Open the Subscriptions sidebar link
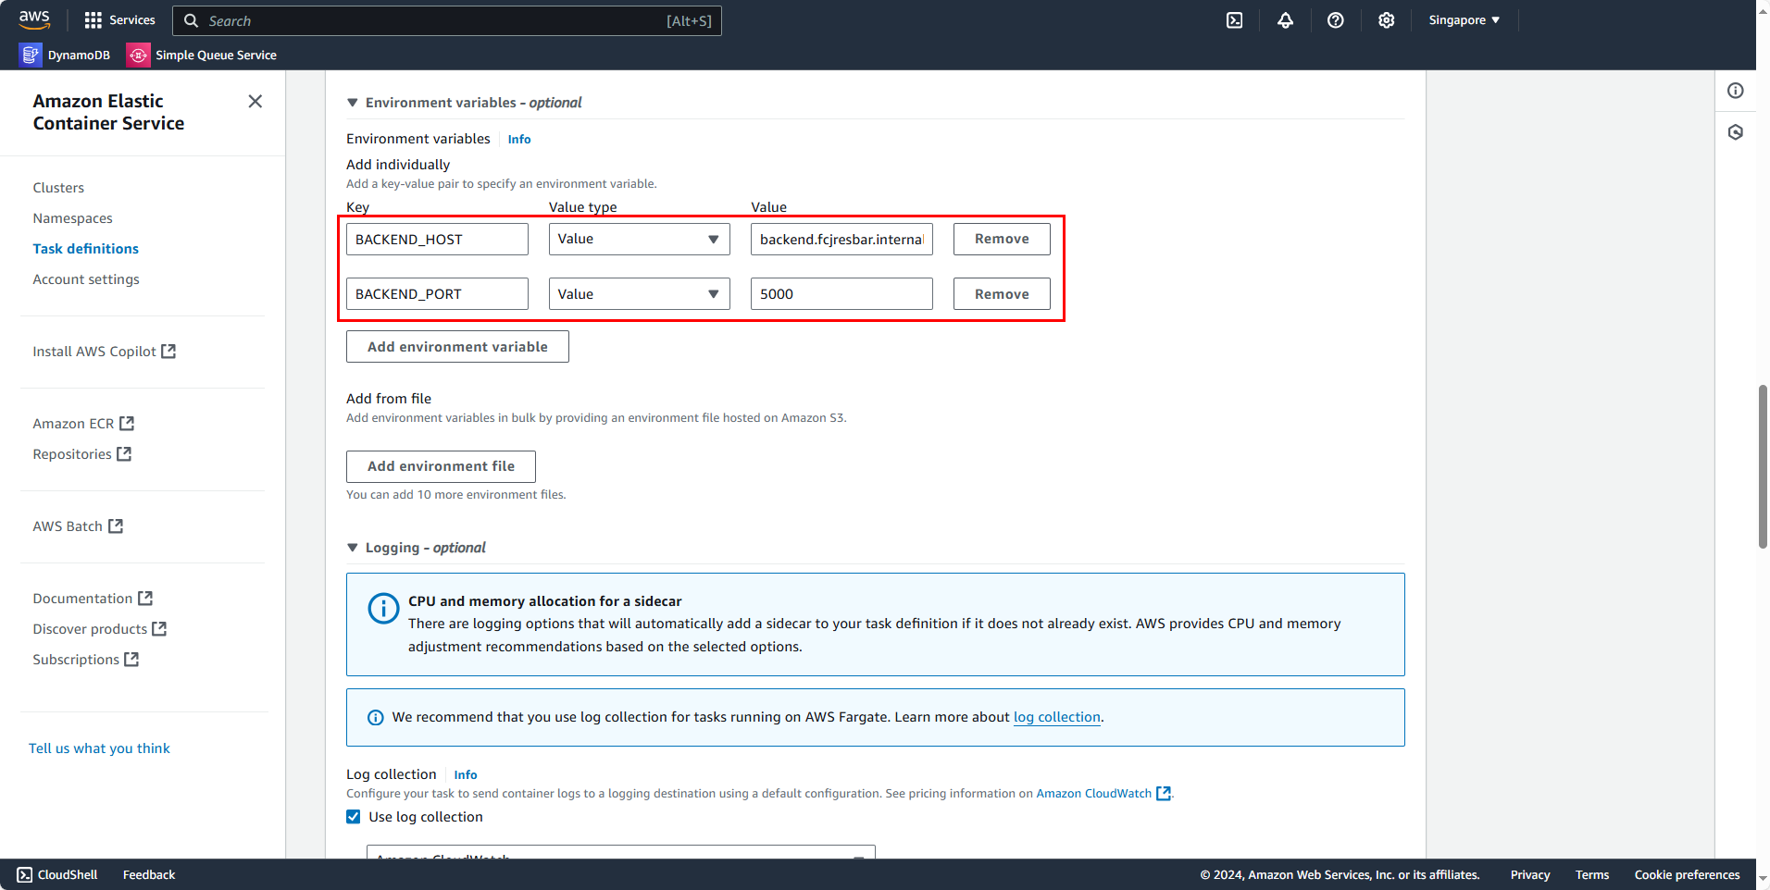Image resolution: width=1770 pixels, height=890 pixels. coord(76,660)
